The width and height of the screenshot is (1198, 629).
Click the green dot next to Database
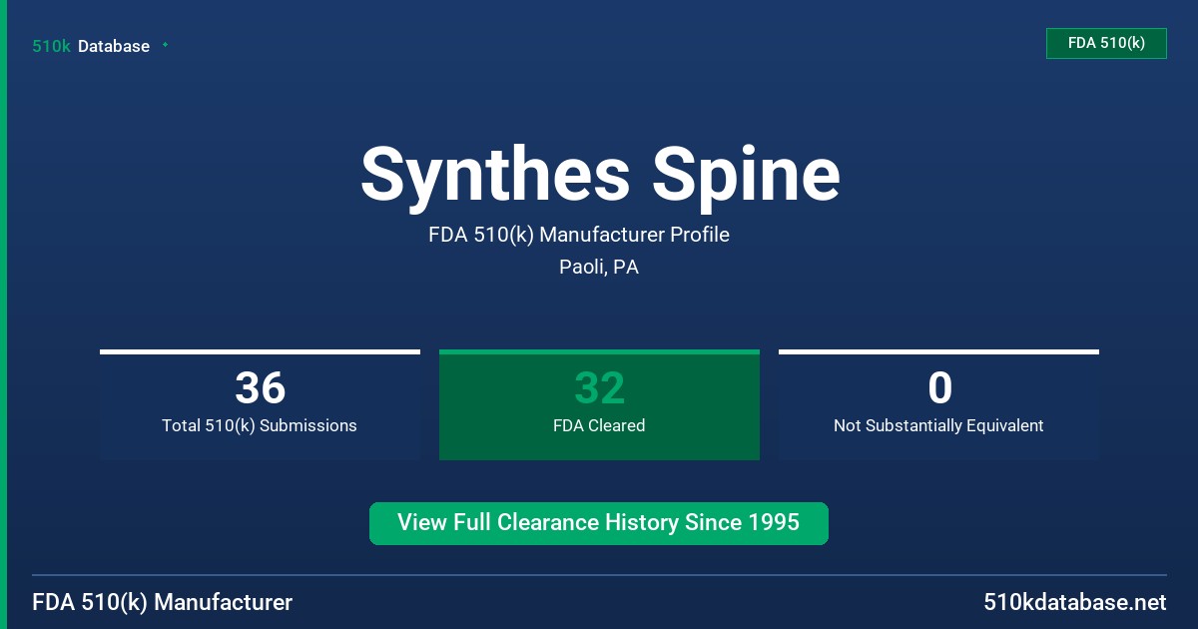(165, 45)
